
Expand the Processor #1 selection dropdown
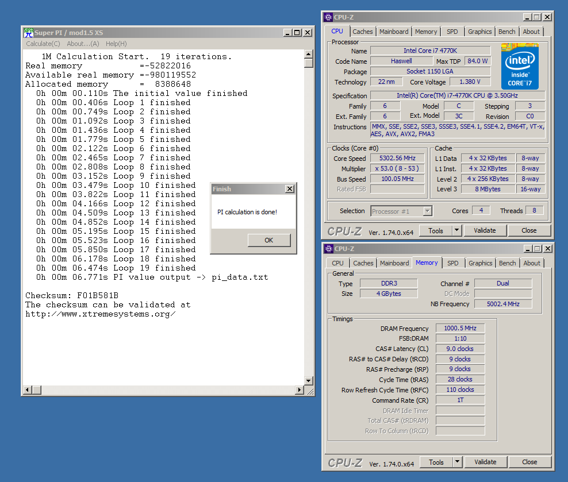428,211
